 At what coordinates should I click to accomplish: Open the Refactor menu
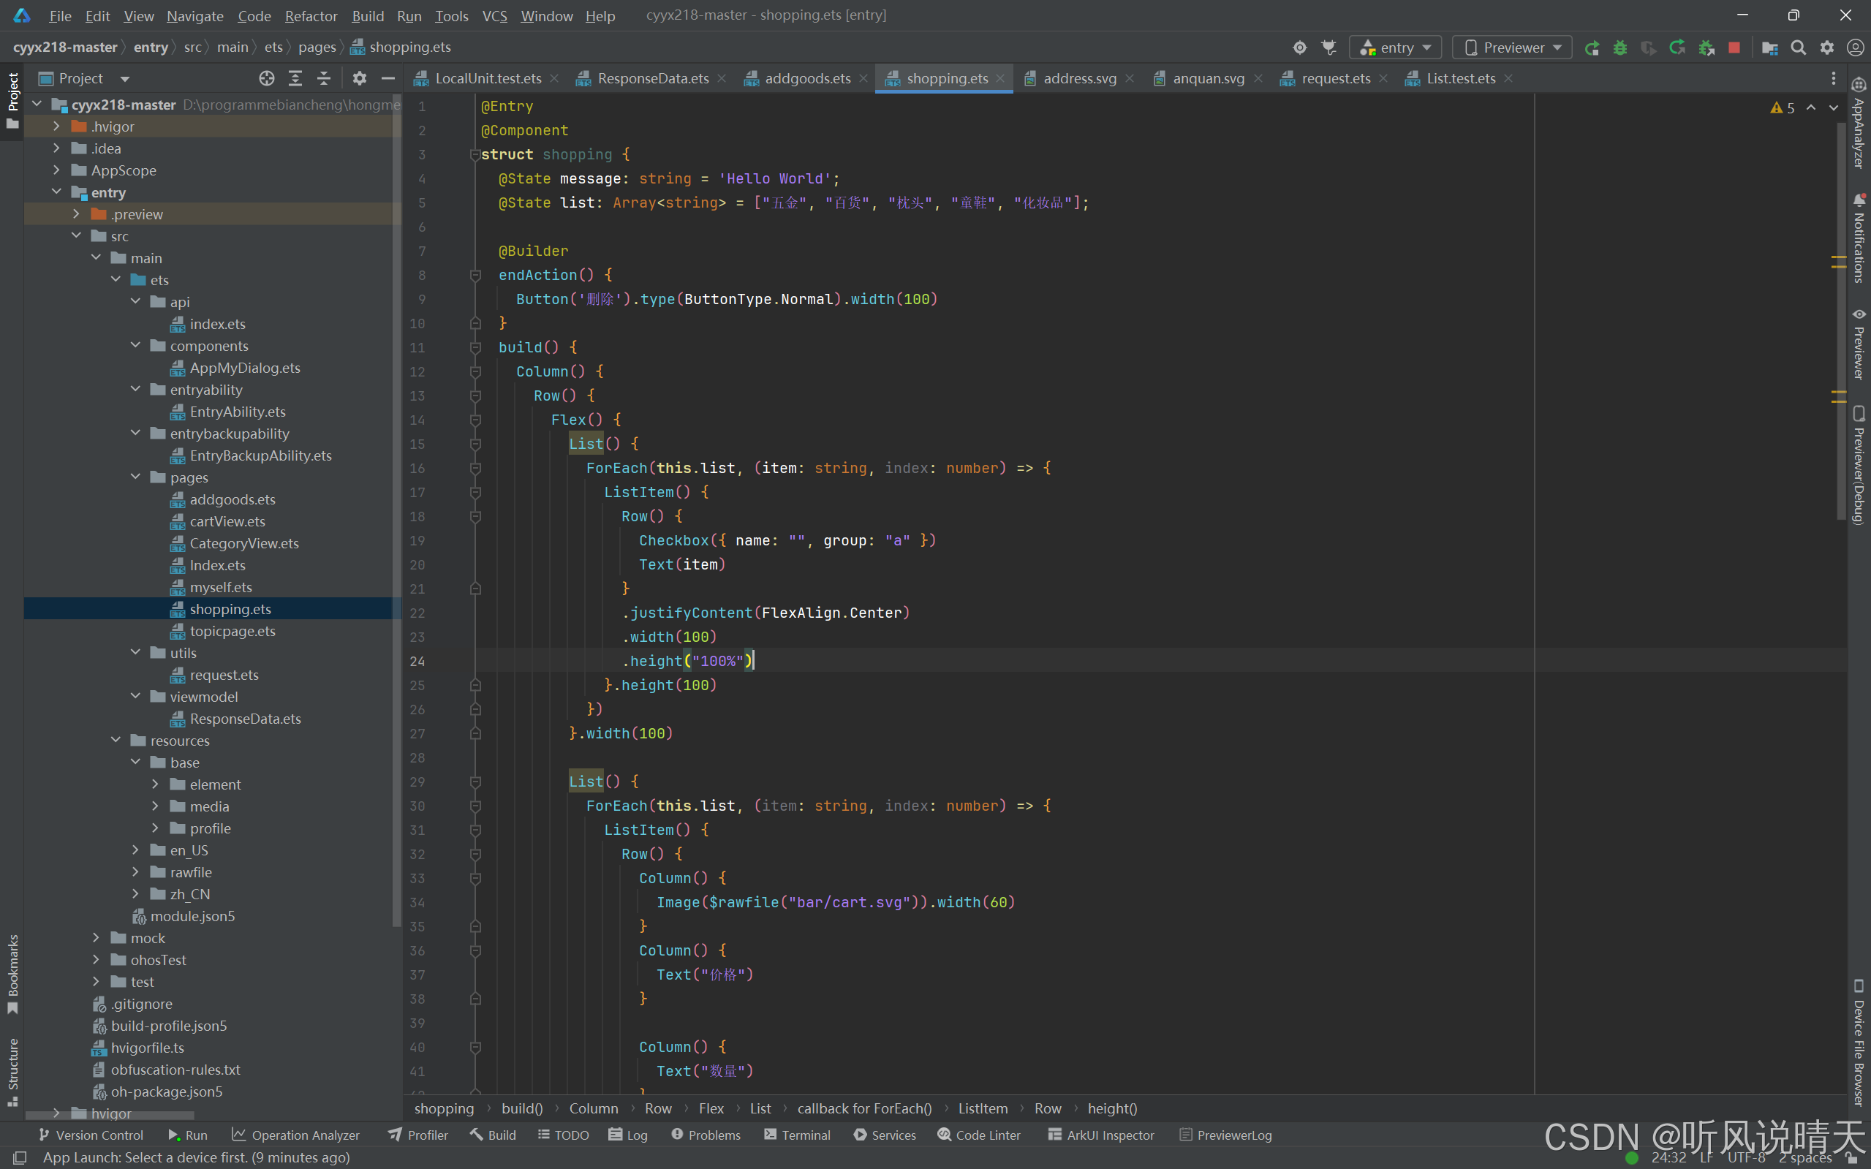click(311, 15)
